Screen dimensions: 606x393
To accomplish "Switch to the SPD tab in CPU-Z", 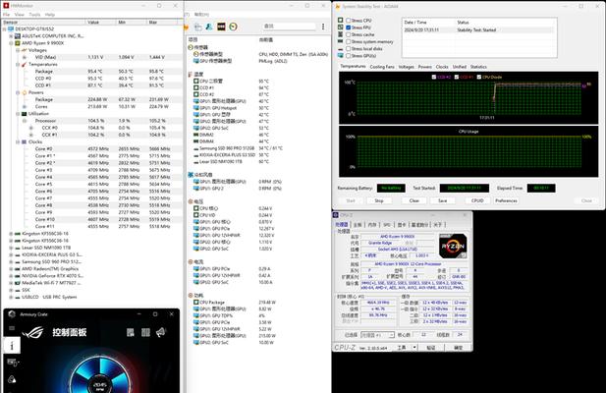I will tap(387, 225).
